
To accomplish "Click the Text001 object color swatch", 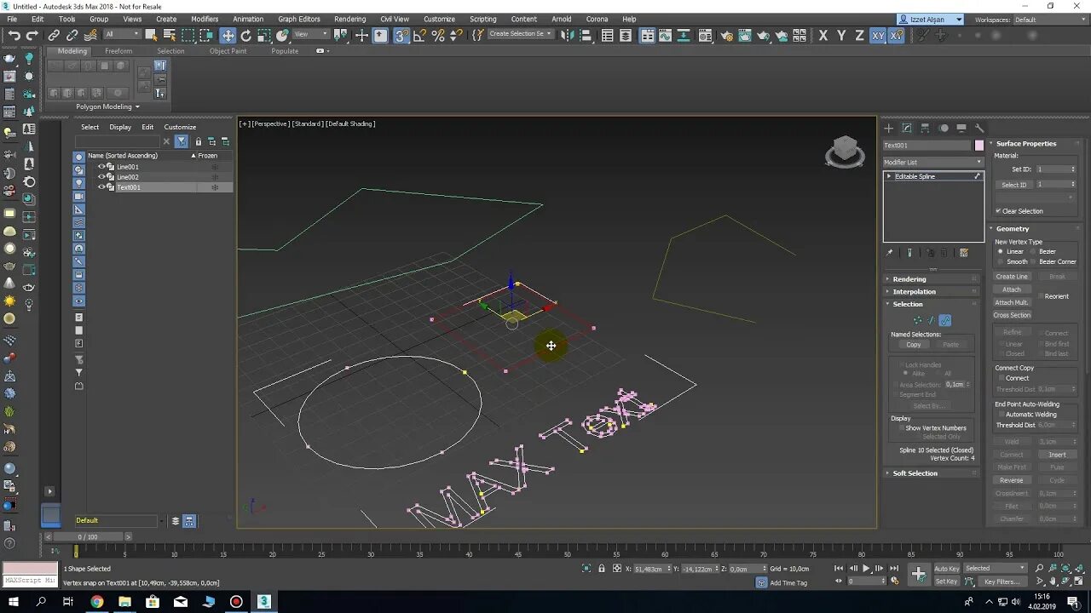I will click(979, 146).
